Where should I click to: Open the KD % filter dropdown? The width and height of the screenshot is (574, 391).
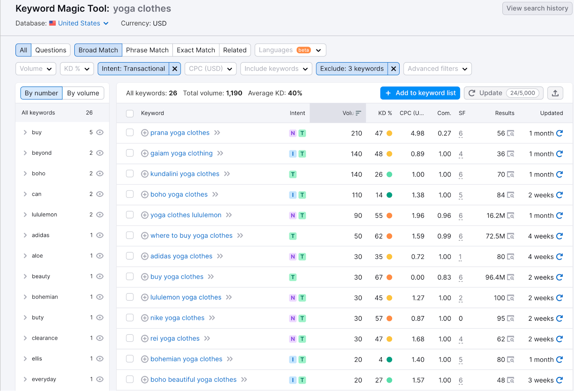pyautogui.click(x=77, y=69)
